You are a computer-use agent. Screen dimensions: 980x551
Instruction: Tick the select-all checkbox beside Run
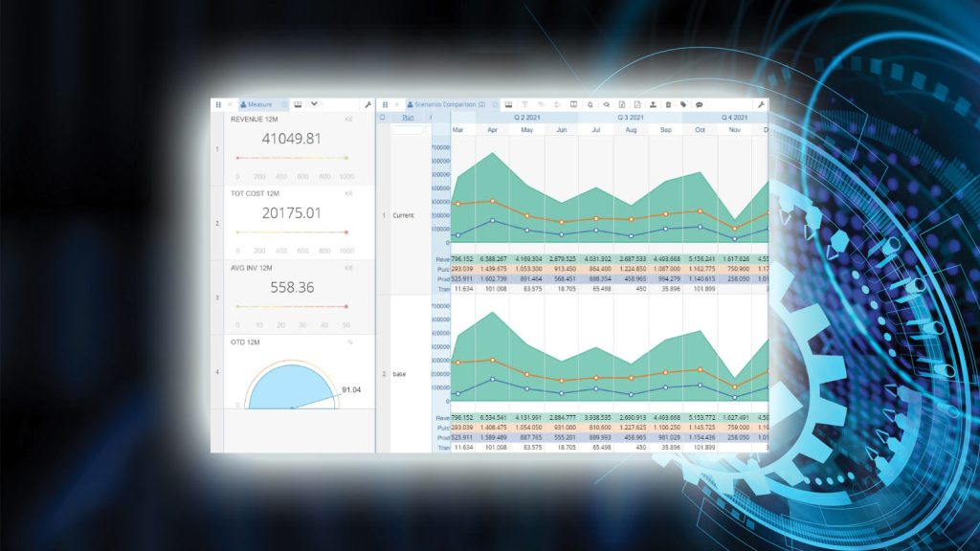click(383, 117)
